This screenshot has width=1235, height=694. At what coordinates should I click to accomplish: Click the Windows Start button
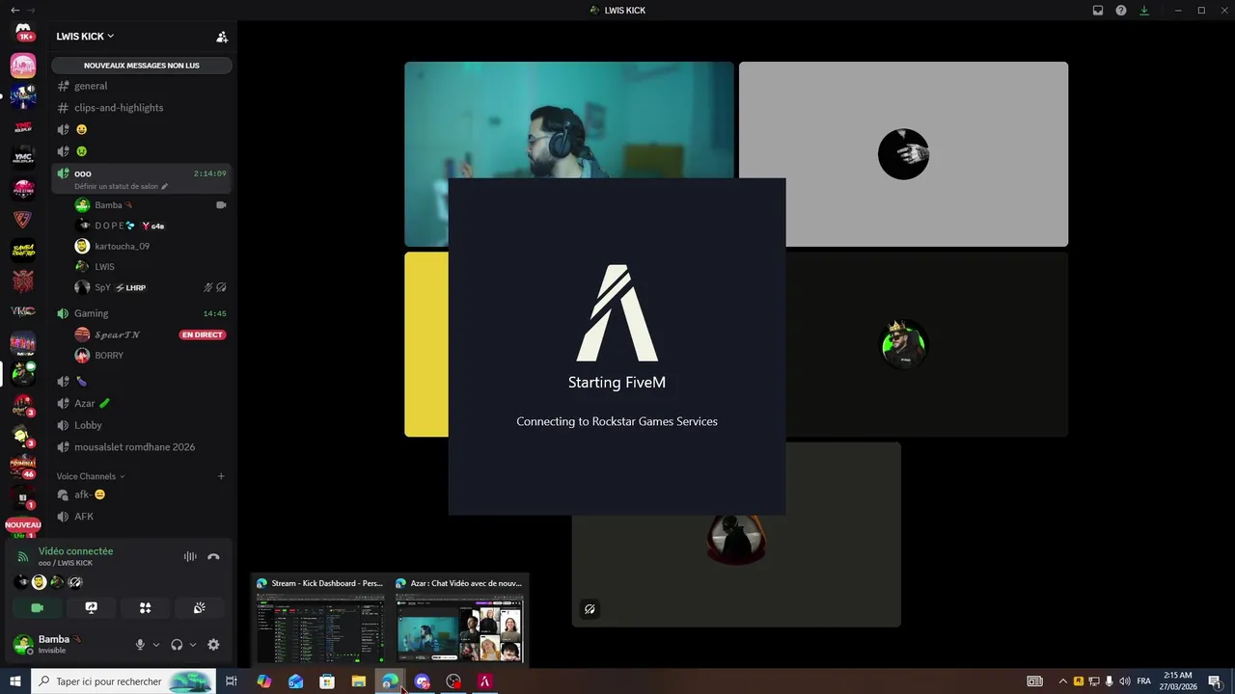[x=14, y=681]
